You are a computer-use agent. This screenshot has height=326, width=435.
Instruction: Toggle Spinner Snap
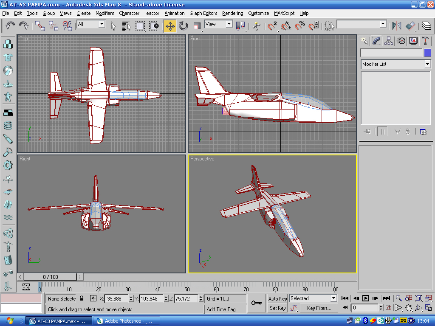coord(314,26)
